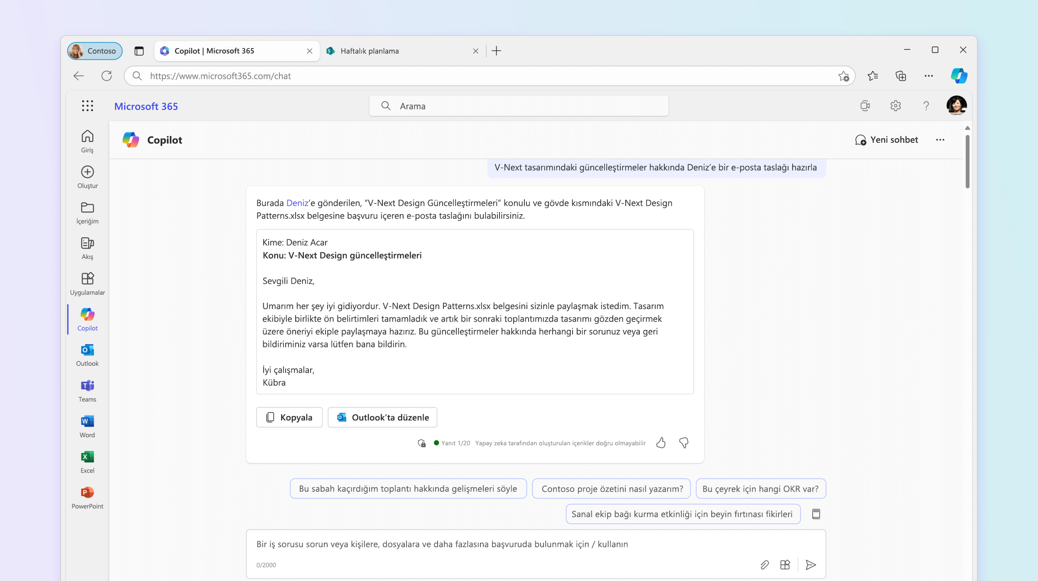Screen dimensions: 1038x581
Task: Click the Deniz name link
Action: [297, 203]
